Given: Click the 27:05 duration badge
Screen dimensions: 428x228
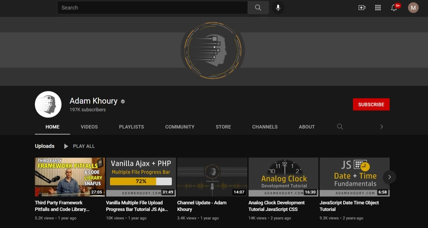Looking at the screenshot, I should pos(97,192).
